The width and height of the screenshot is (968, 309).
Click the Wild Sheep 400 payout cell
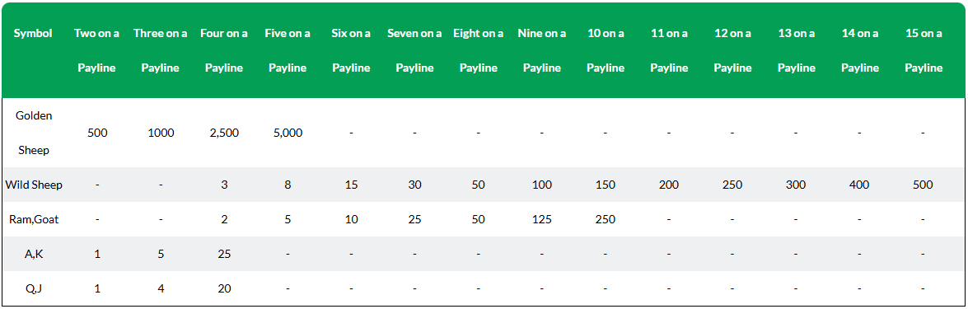point(860,185)
